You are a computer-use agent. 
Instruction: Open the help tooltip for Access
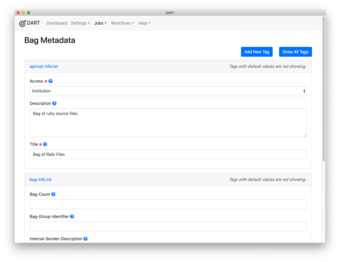click(51, 81)
